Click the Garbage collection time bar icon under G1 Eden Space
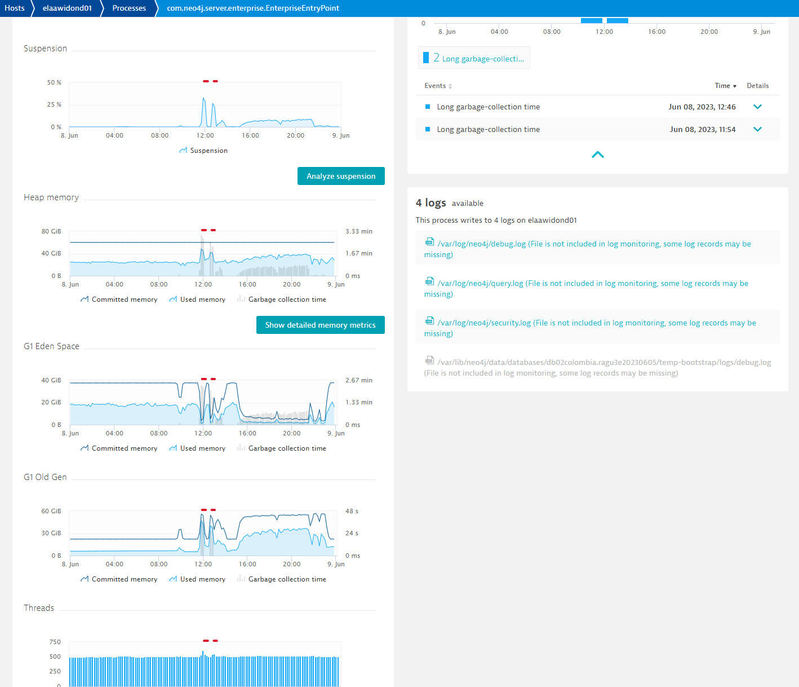This screenshot has height=687, width=799. click(x=241, y=448)
